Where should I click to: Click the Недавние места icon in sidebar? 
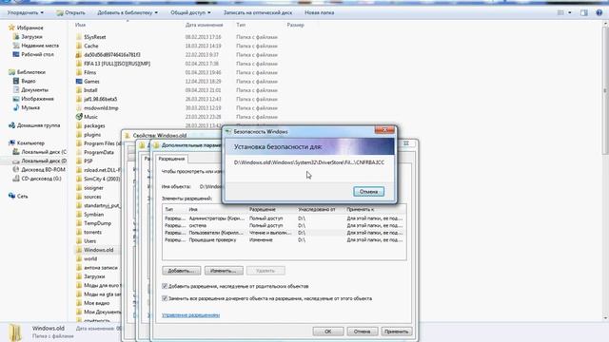[16, 46]
